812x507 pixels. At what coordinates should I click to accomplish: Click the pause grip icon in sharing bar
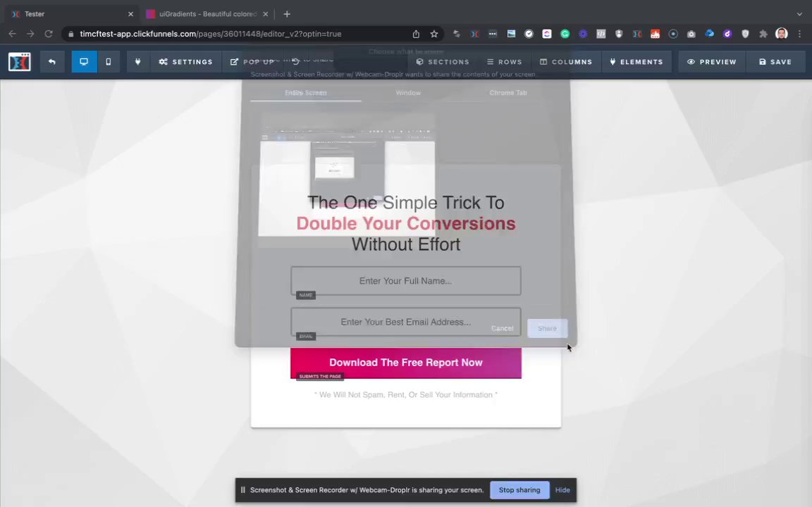tap(243, 490)
